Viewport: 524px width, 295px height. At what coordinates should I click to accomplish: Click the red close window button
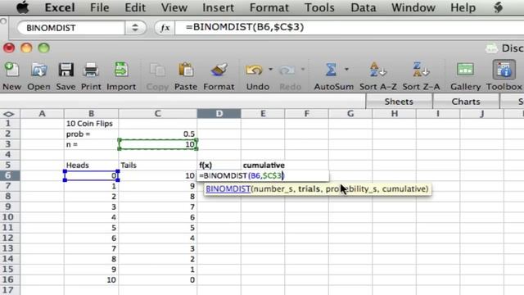[x=9, y=48]
